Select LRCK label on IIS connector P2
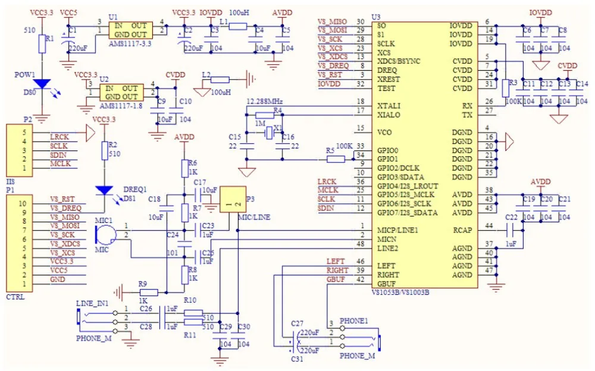The image size is (595, 371). point(59,137)
